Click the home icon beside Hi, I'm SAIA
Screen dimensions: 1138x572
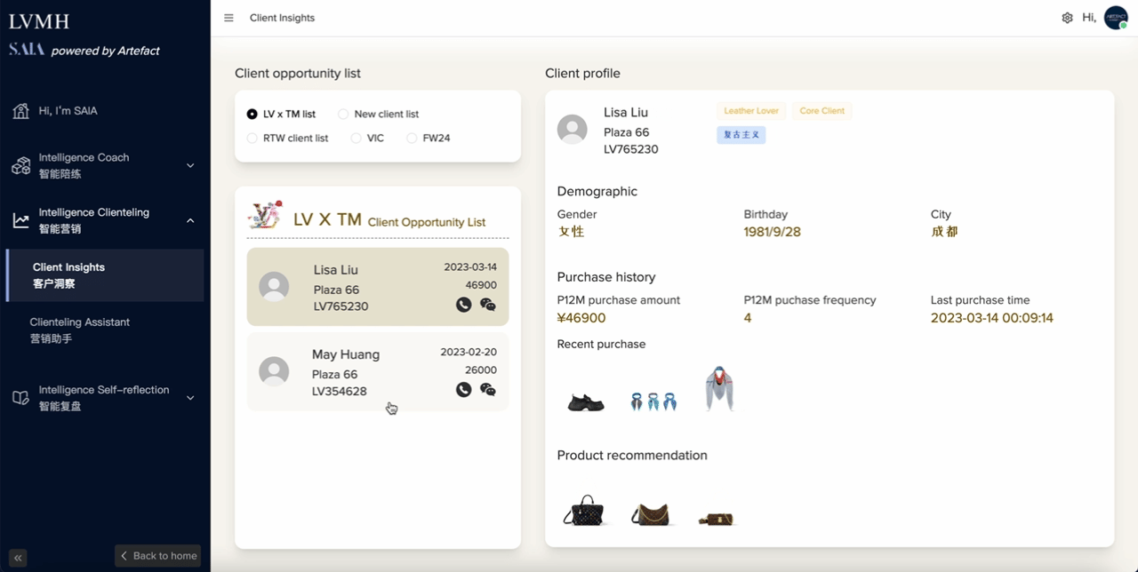point(20,111)
